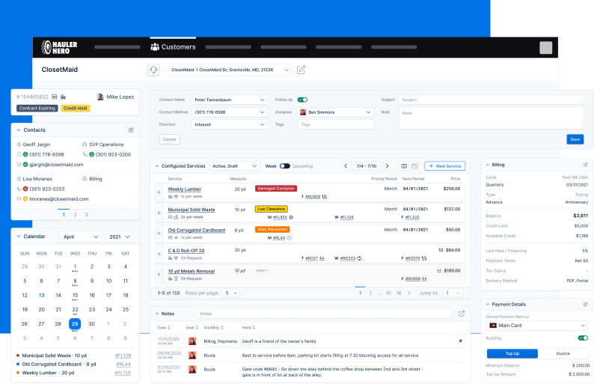Toggle the Follow Up switch
Screen dimensions: 594x384
click(x=302, y=100)
